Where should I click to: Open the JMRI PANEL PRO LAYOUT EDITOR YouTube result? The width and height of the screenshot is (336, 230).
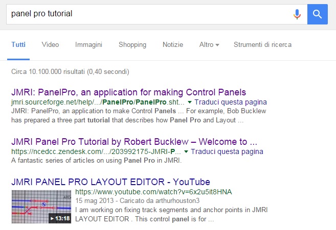click(110, 182)
